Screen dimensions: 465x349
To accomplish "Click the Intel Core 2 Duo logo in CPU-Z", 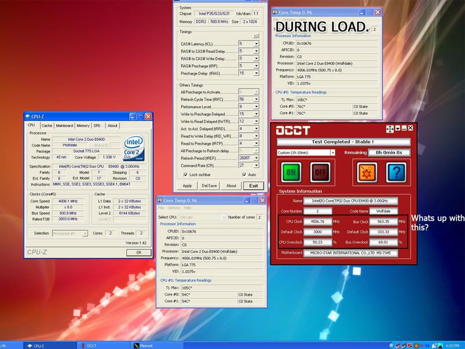I will coord(134,148).
